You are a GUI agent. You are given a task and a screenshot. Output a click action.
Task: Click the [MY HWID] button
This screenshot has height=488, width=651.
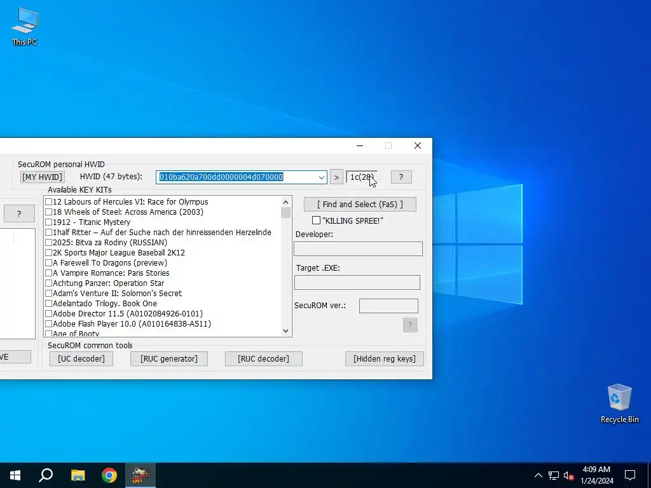pos(43,177)
